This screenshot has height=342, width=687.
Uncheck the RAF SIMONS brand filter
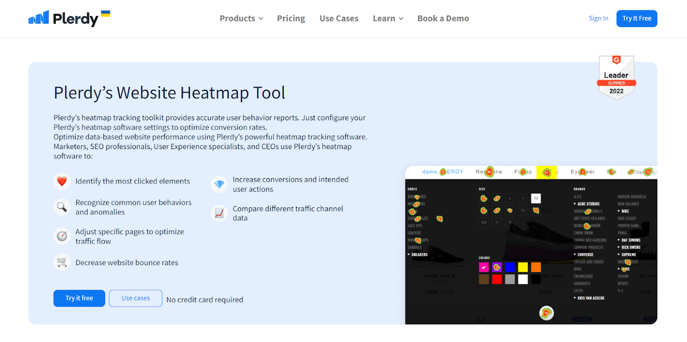coord(629,240)
